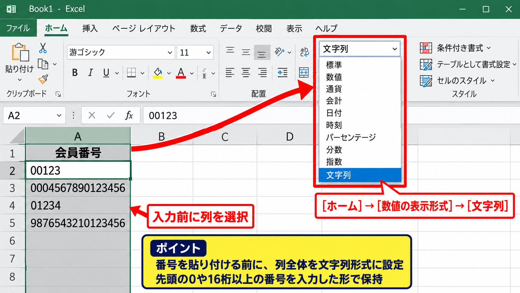This screenshot has height=293, width=520.
Task: Toggle bottom vertical alignment
Action: point(262,52)
